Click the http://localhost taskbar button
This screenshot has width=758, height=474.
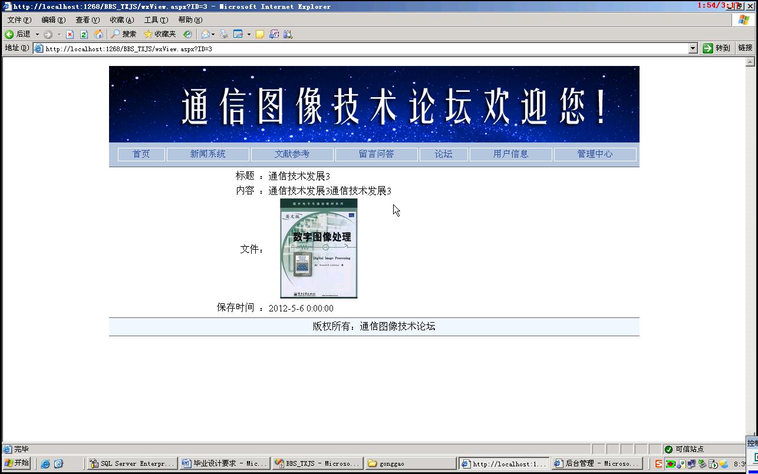point(504,463)
